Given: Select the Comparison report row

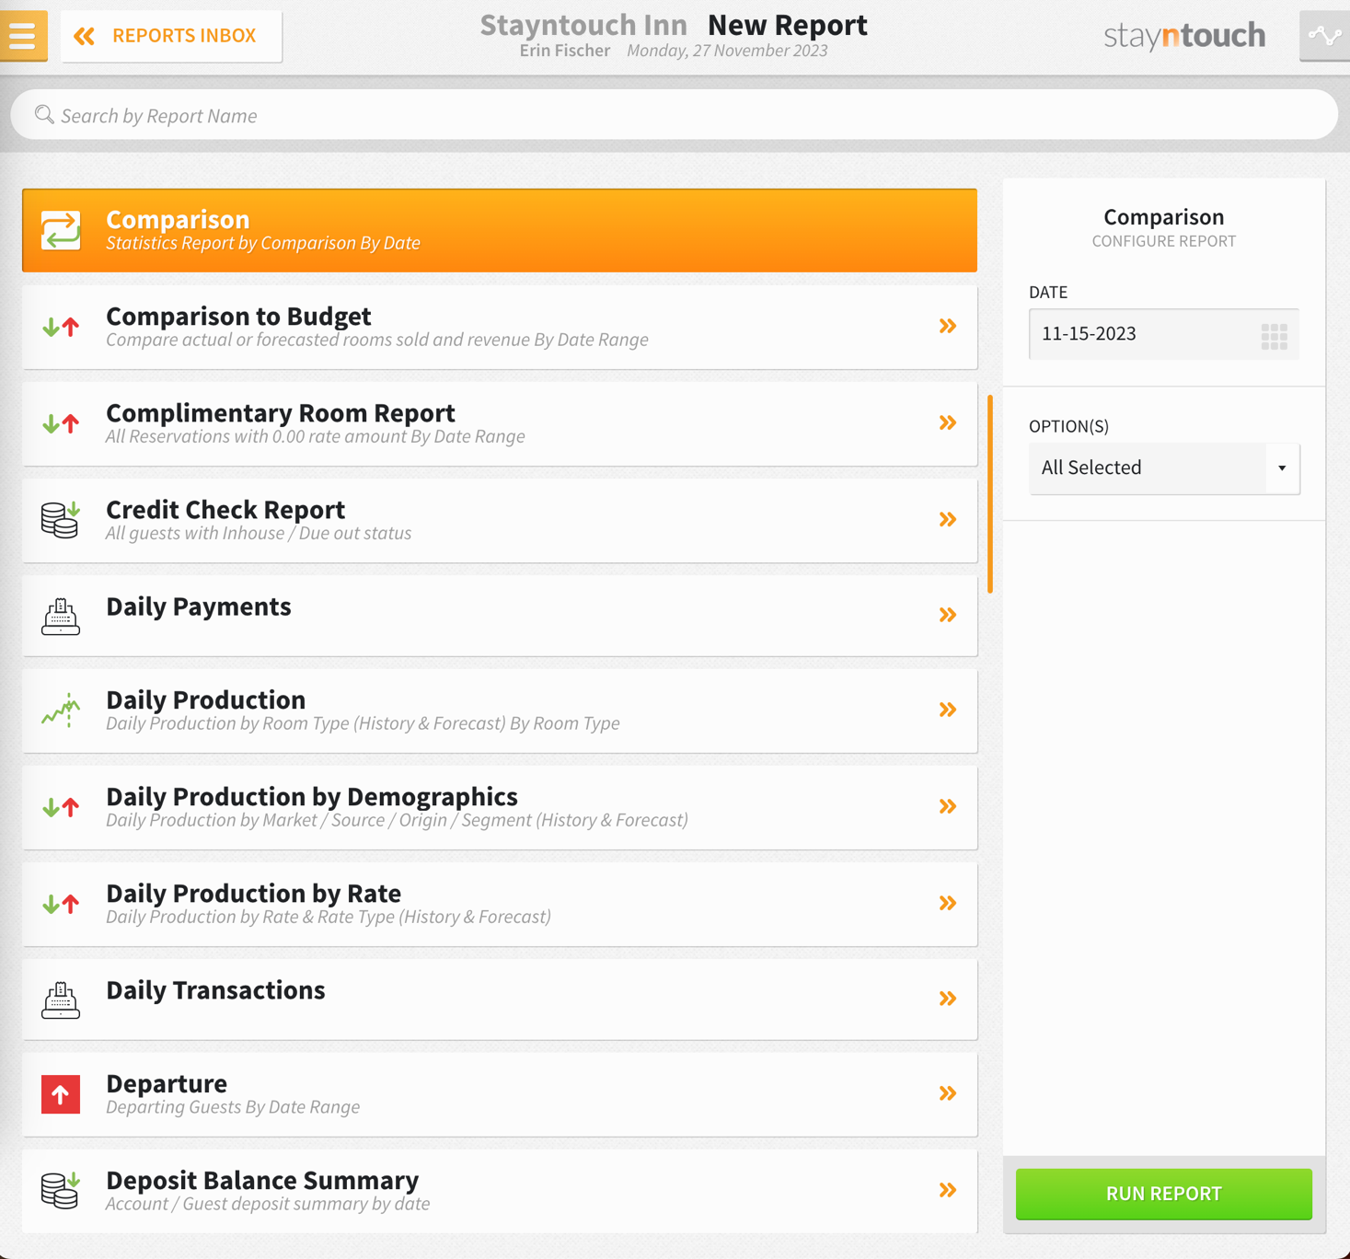Looking at the screenshot, I should 500,230.
